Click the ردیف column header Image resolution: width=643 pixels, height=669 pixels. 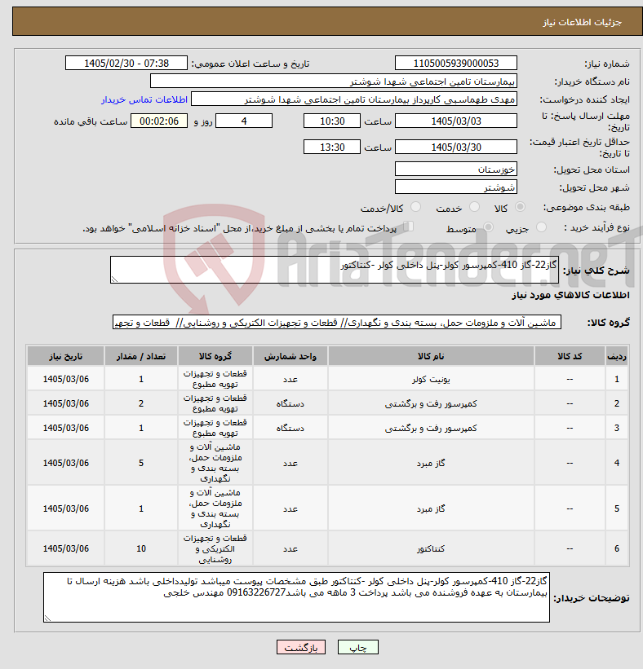point(617,356)
